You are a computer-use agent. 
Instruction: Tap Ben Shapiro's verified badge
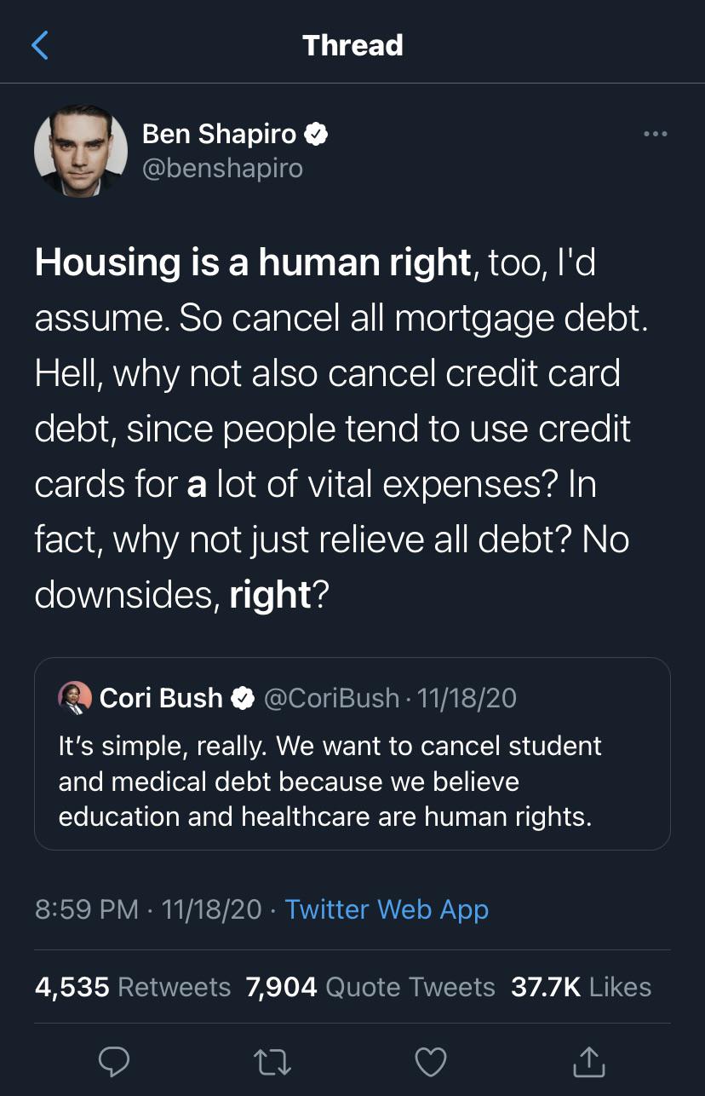(317, 134)
